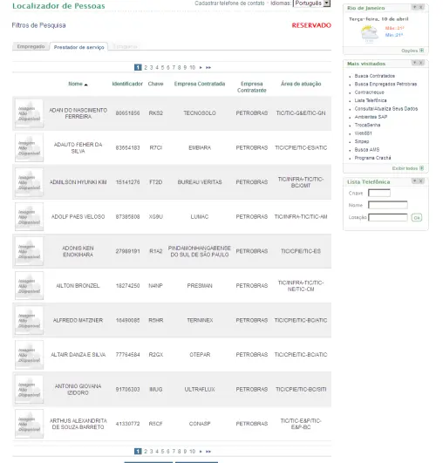
Task: Switch to the Empregado tab
Action: pos(31,47)
